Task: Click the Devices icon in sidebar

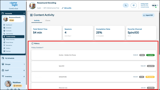Action: point(4,51)
